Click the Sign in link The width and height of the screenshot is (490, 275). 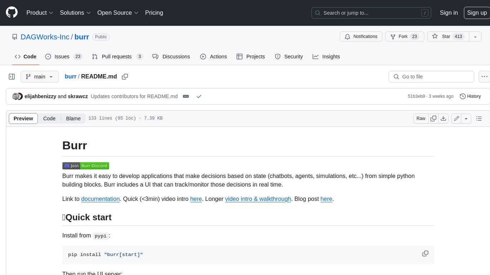449,13
